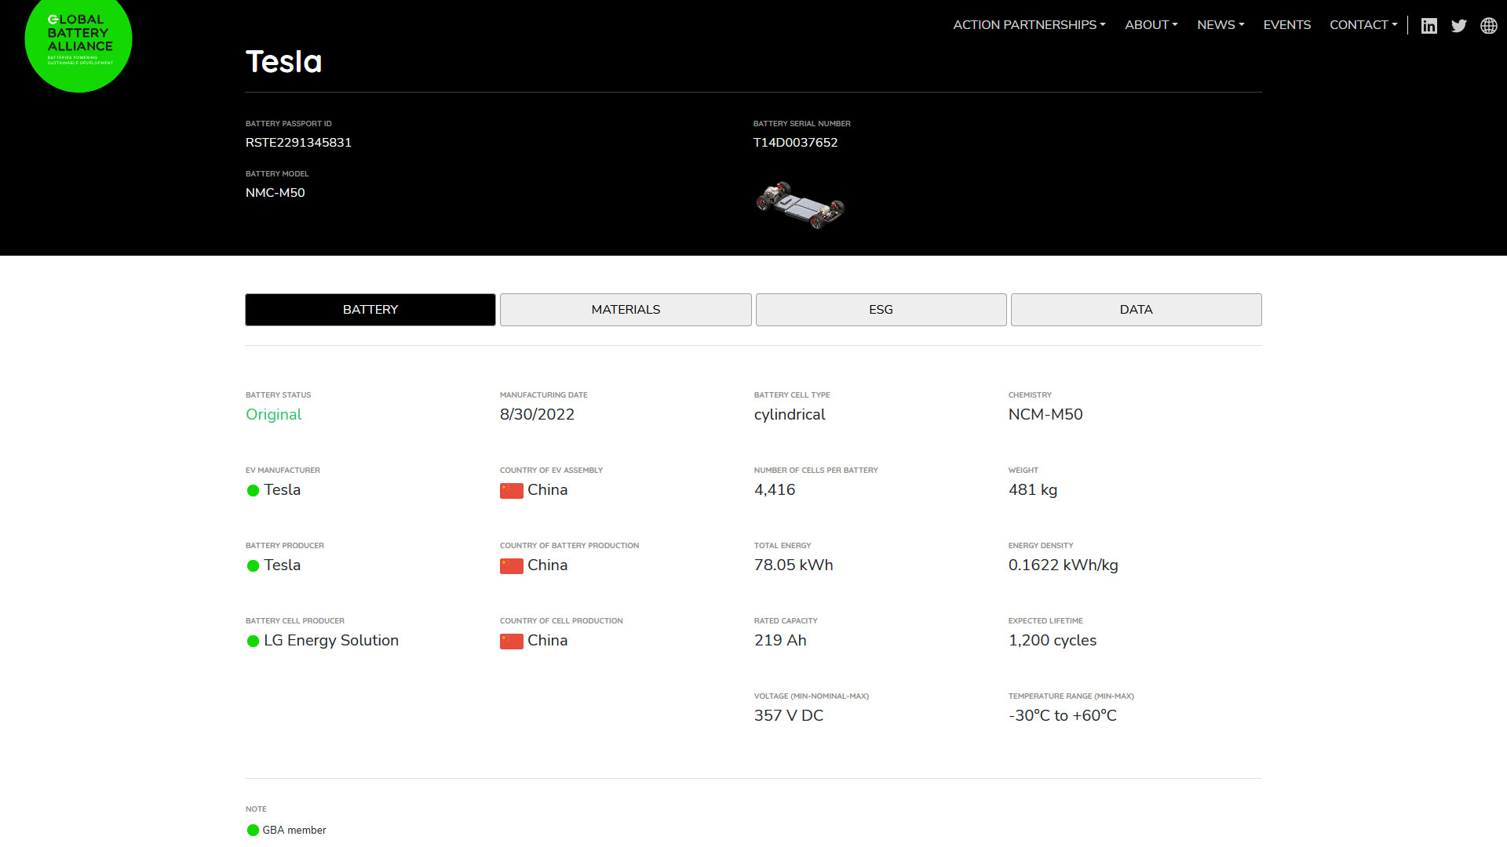Expand the About dropdown menu
The height and width of the screenshot is (847, 1507).
pos(1151,25)
